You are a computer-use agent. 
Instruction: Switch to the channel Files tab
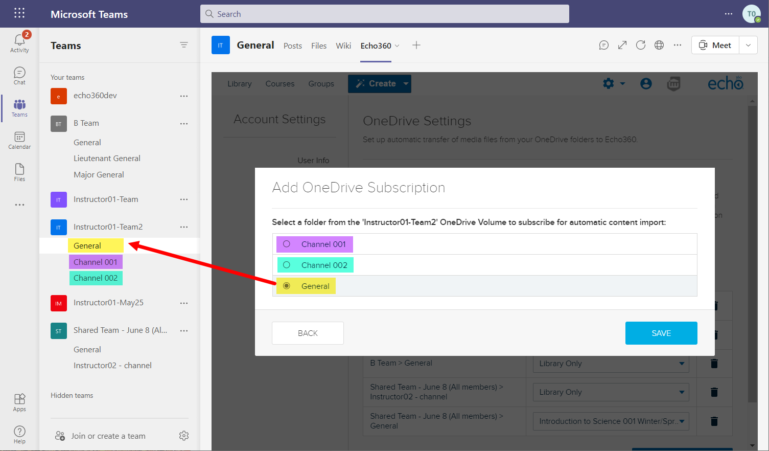tap(319, 46)
